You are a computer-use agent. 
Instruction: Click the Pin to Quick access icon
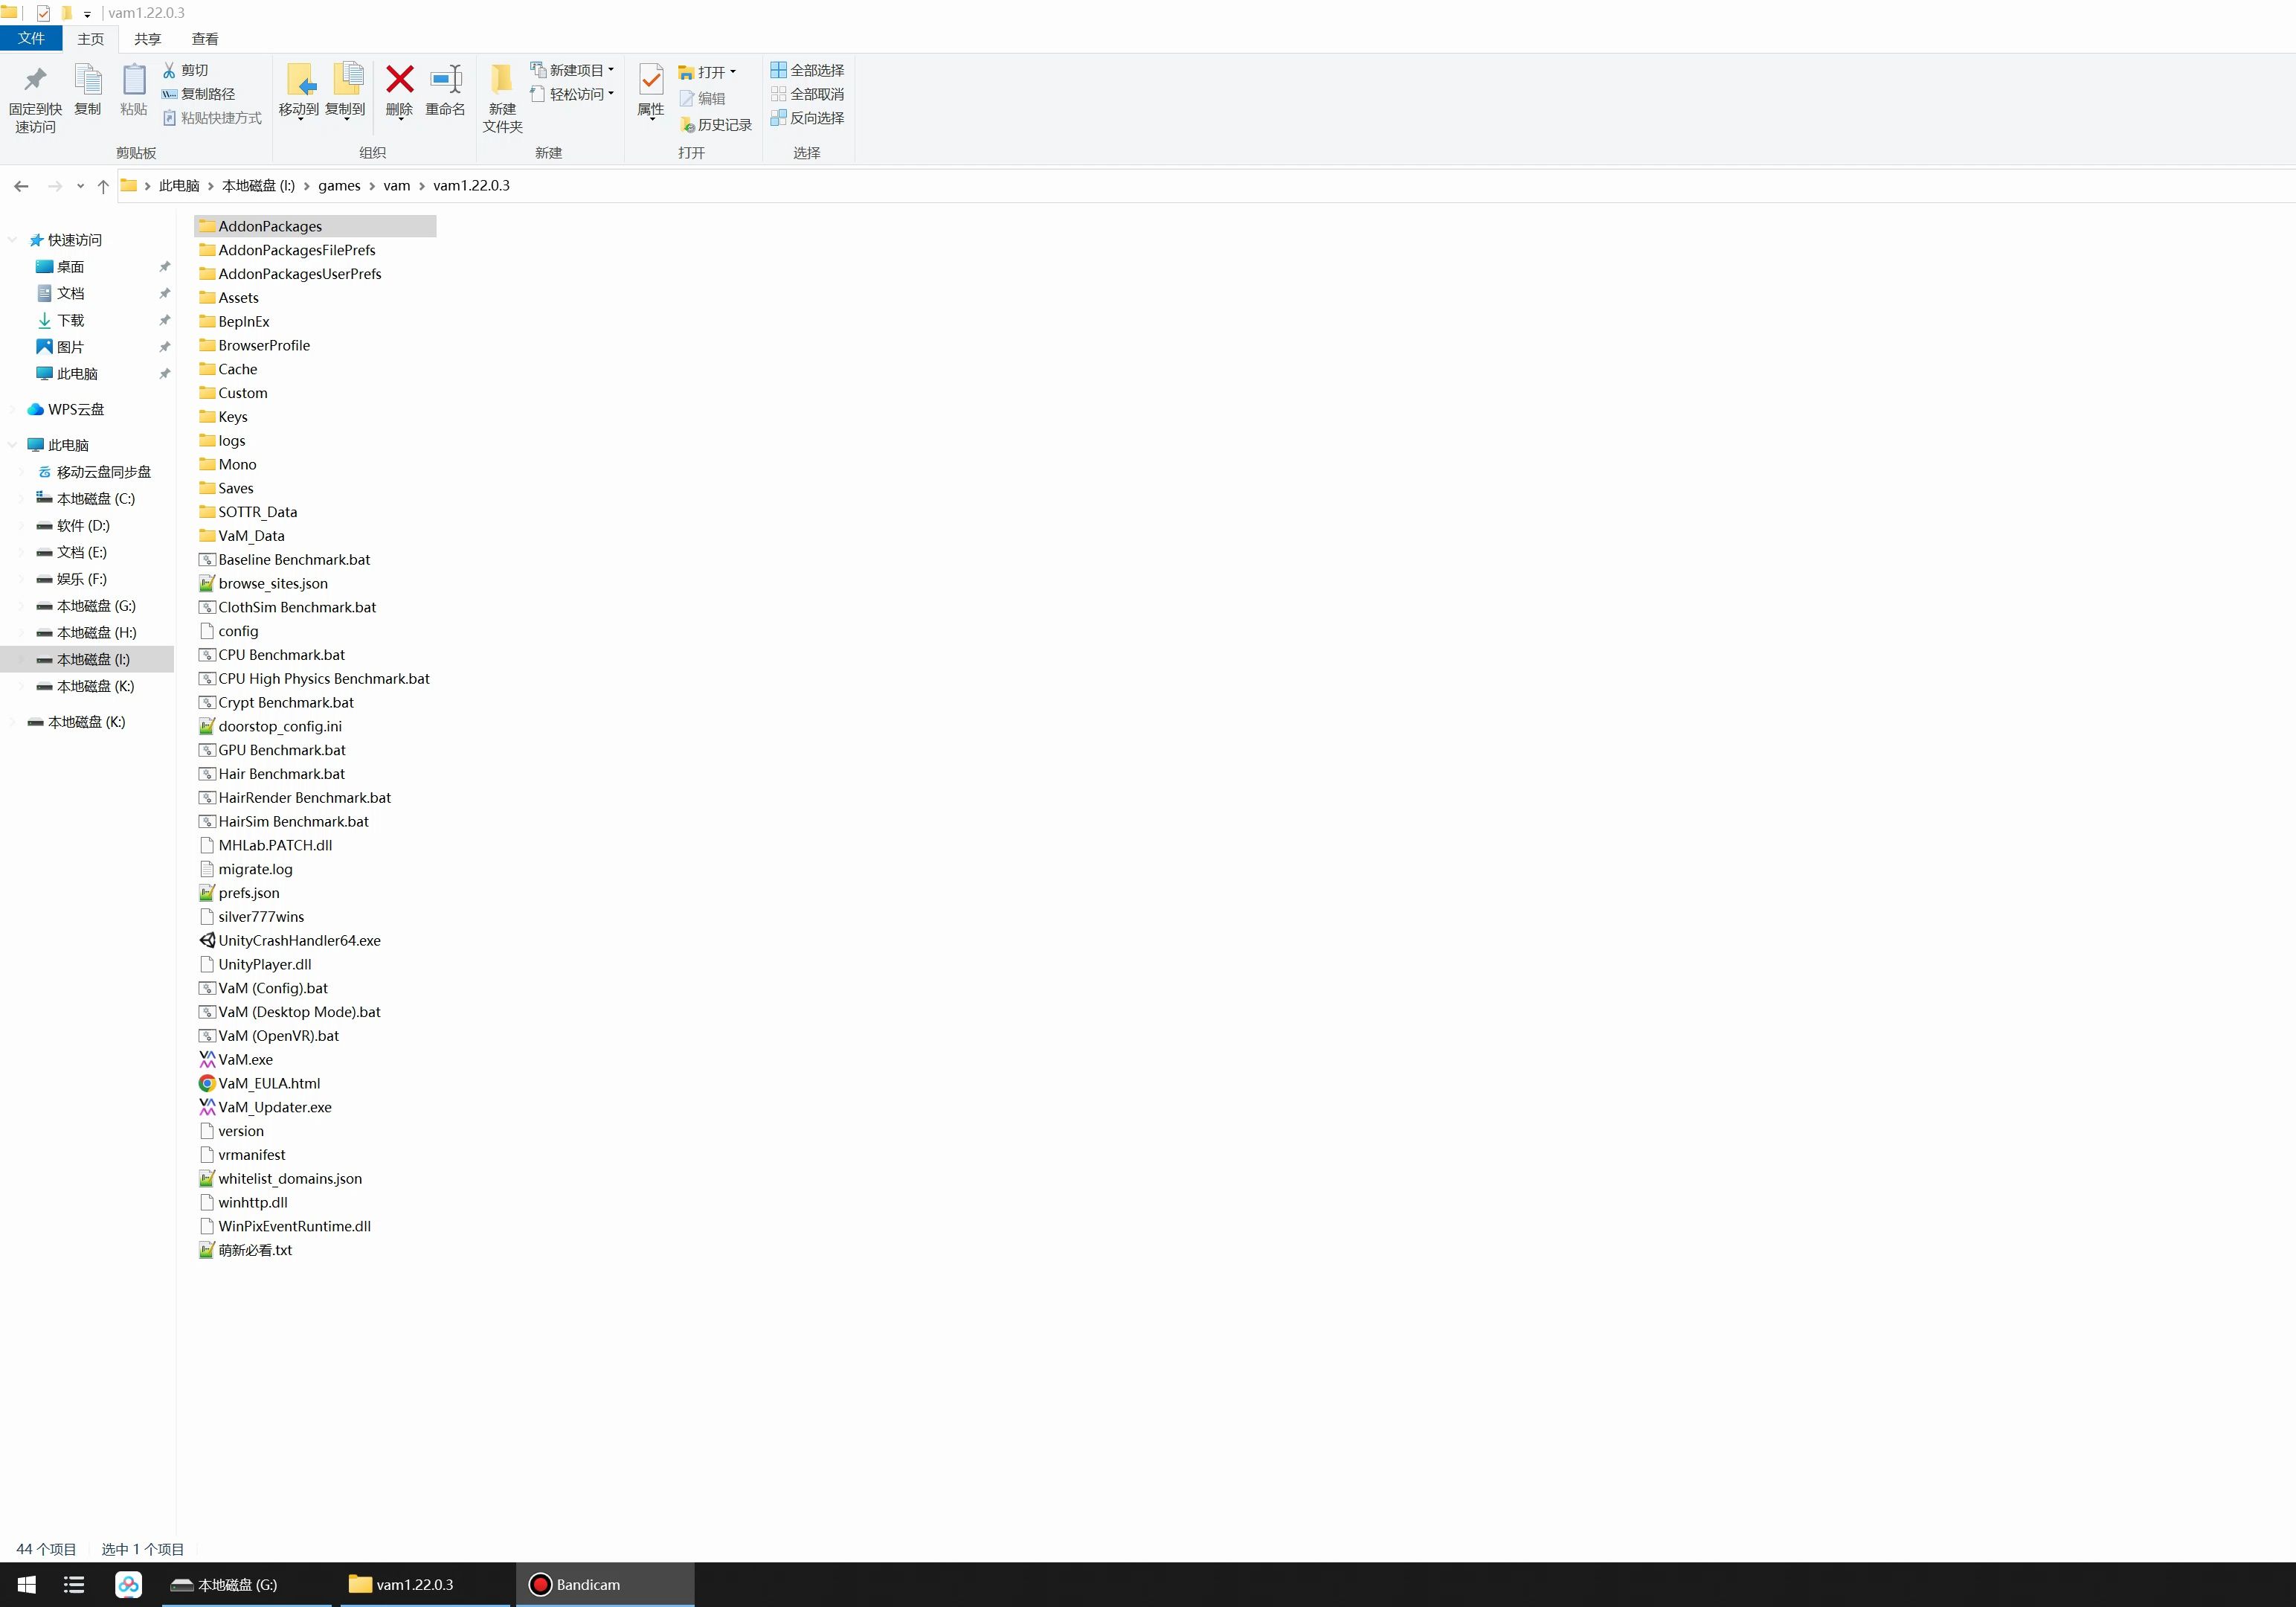click(35, 81)
